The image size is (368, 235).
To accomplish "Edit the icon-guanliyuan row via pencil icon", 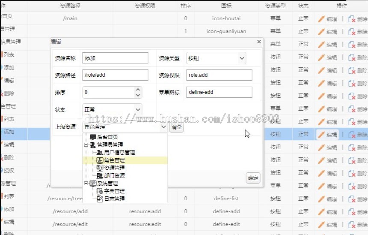I will click(321, 32).
